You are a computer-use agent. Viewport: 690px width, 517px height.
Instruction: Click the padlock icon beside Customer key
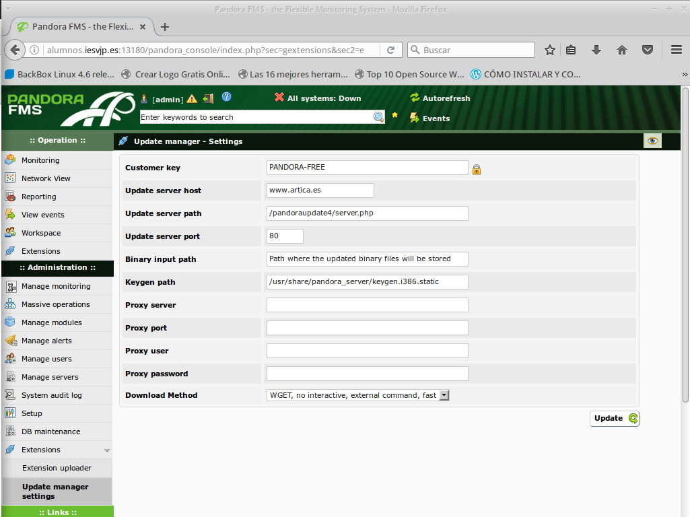click(476, 169)
